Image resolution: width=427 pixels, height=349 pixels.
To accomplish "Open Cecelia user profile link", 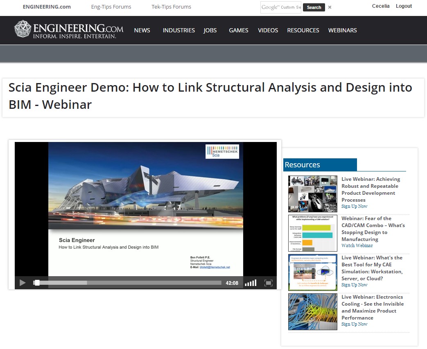I will pos(381,6).
